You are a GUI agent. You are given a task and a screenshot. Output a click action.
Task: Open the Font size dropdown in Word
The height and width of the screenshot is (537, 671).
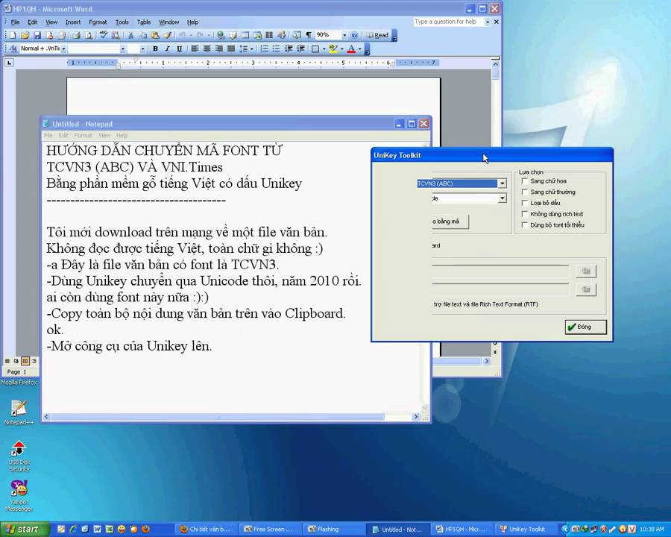pos(142,48)
